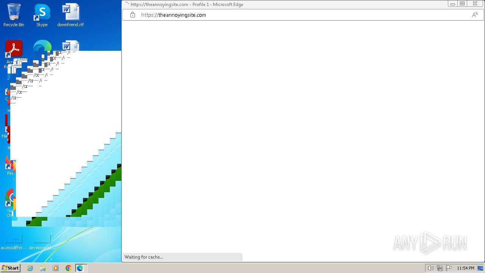Launch Internet Explorer from the taskbar
Screen dimensions: 485x273
point(30,268)
